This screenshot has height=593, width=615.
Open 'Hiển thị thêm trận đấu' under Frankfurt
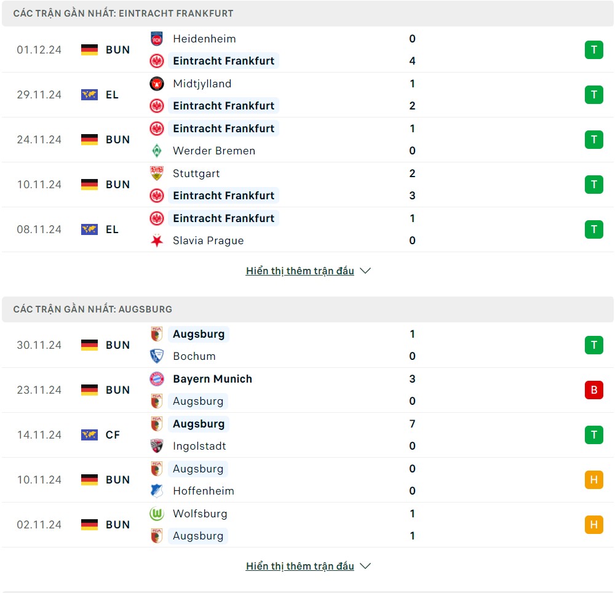(x=300, y=271)
